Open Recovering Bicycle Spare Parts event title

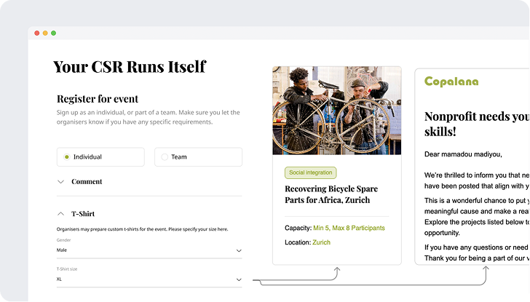327,194
